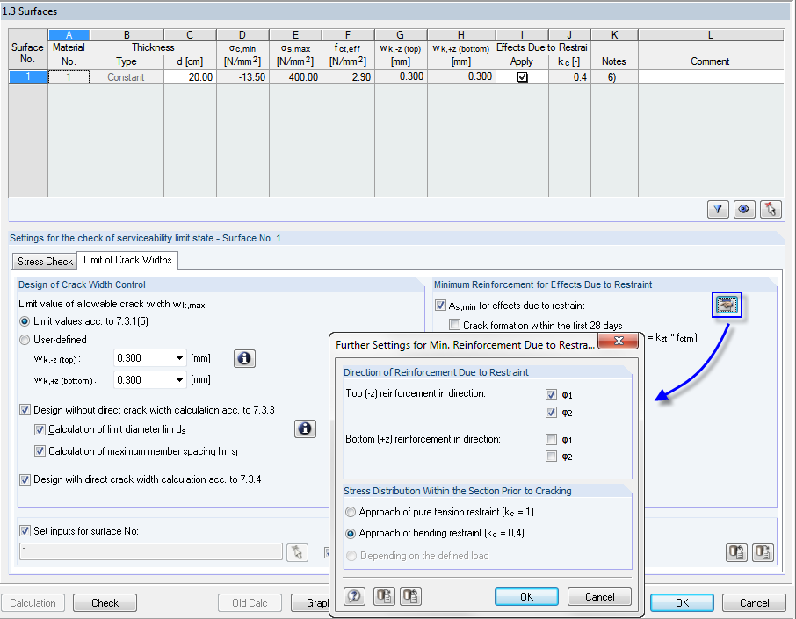Click the eye visibility icon below the table
This screenshot has width=796, height=619.
744,209
